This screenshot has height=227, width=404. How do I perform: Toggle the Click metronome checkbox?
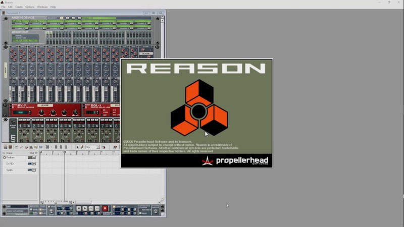click(x=49, y=207)
